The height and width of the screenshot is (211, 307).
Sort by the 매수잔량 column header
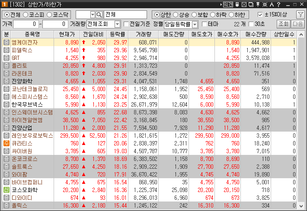[x=256, y=35]
